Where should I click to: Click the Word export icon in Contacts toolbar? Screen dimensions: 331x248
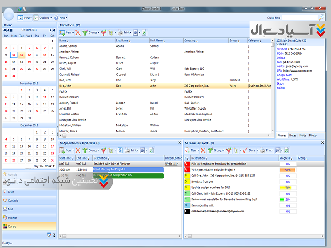click(x=136, y=32)
